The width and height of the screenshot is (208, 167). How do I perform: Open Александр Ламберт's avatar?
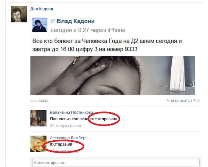38,144
